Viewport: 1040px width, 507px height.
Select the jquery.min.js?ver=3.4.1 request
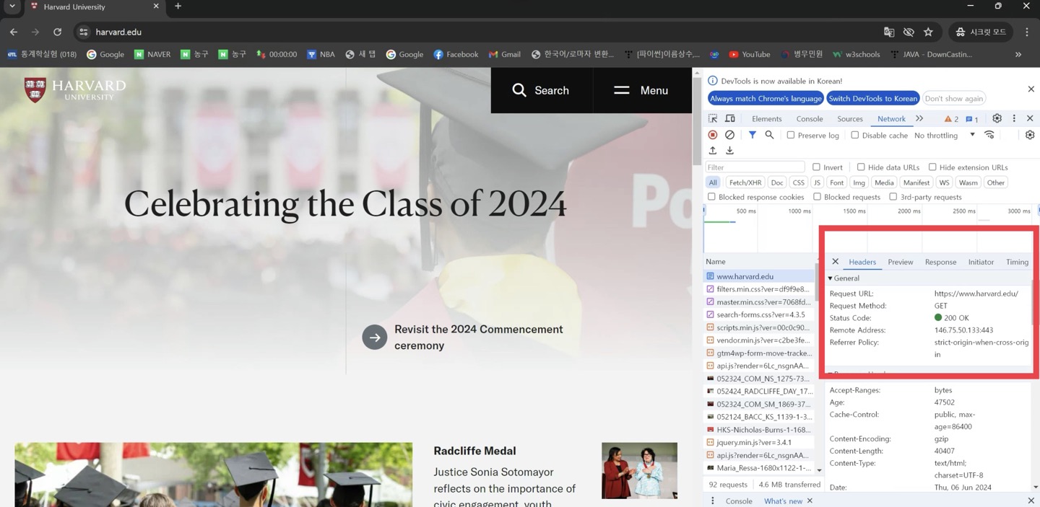click(758, 443)
